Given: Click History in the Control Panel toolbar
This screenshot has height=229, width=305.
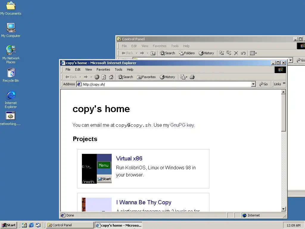Looking at the screenshot, I should coord(206,53).
